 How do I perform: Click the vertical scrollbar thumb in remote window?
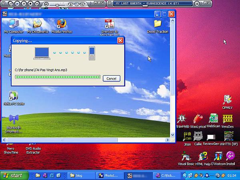(172, 59)
